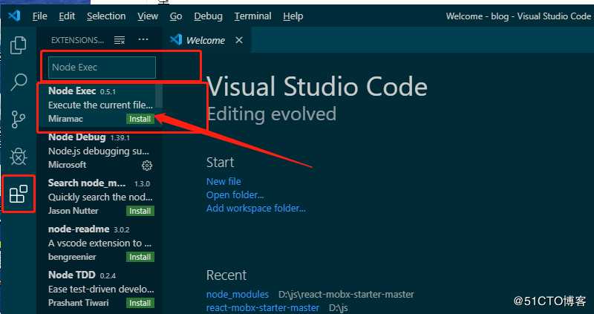Clear extensions search results icon
Image resolution: width=594 pixels, height=314 pixels.
[x=120, y=40]
